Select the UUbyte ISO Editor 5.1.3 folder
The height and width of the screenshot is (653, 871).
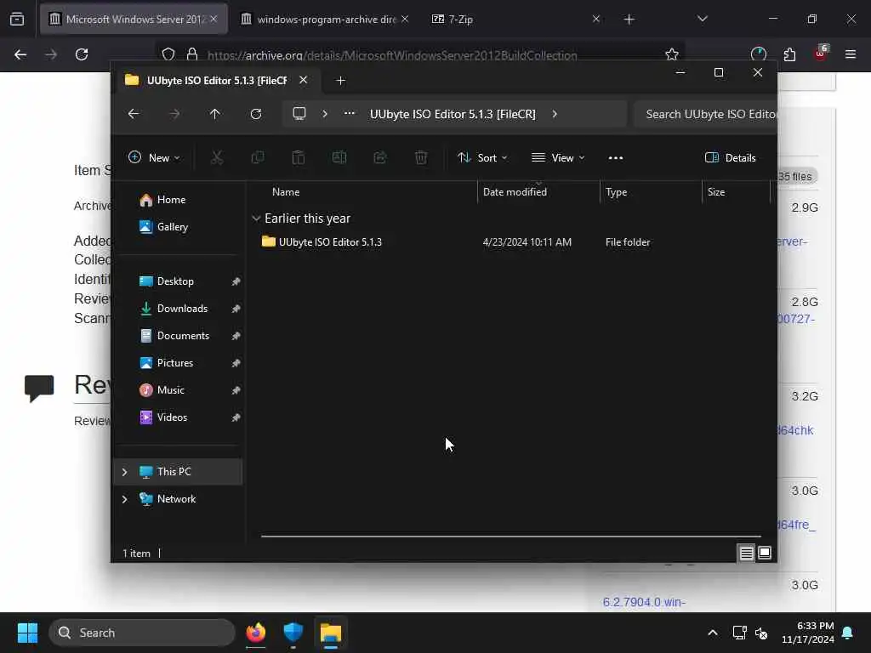coord(330,242)
